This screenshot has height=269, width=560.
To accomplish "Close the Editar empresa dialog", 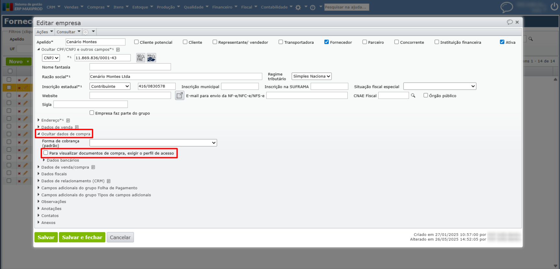I will coord(517,22).
